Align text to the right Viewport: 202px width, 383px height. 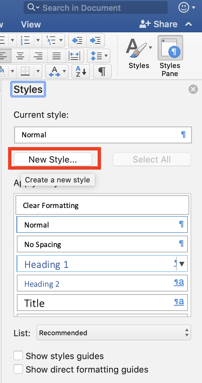coord(38,56)
